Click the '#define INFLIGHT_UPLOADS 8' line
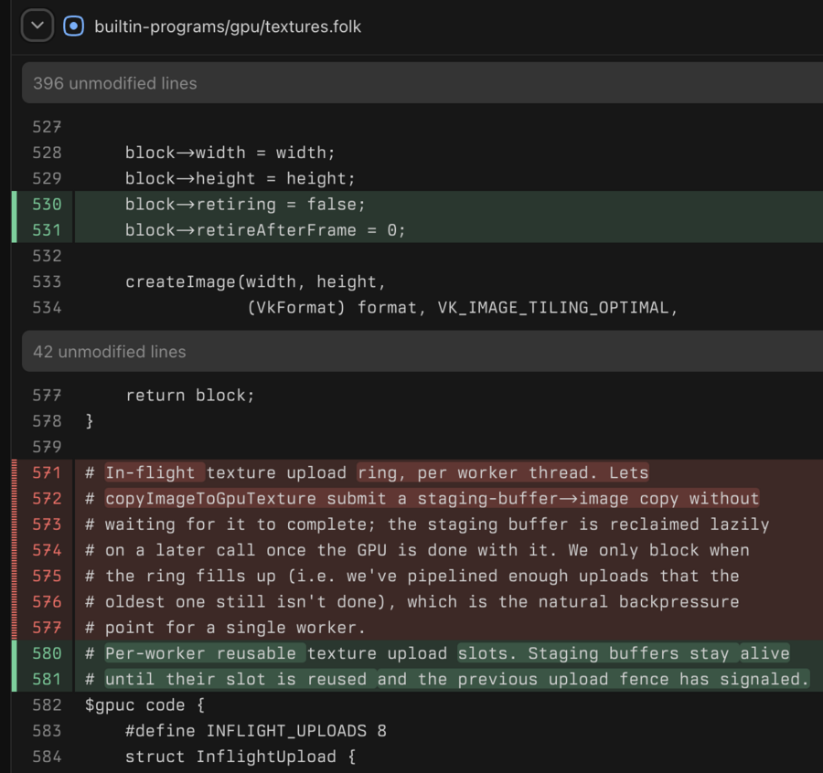This screenshot has width=823, height=773. (x=256, y=731)
